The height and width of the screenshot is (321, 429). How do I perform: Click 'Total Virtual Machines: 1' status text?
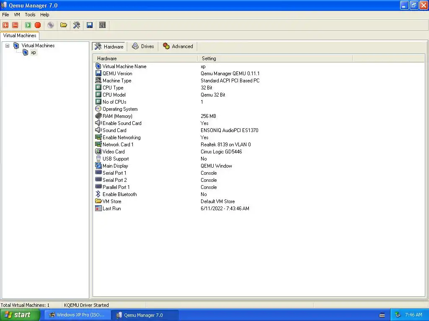[x=25, y=305]
